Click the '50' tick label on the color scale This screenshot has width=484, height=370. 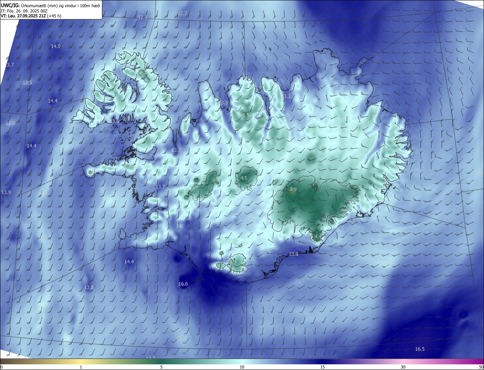click(x=481, y=367)
